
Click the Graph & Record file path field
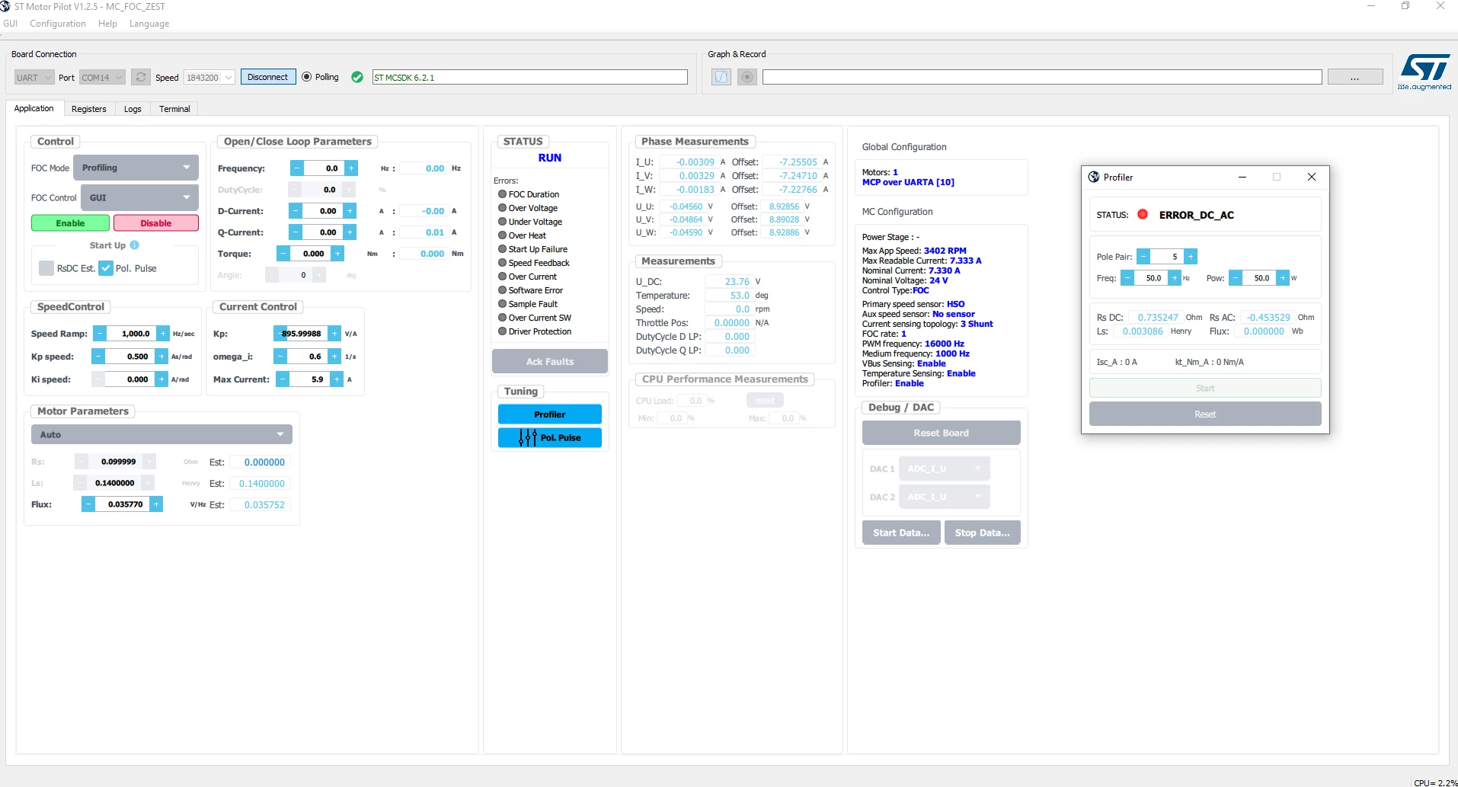[1042, 77]
